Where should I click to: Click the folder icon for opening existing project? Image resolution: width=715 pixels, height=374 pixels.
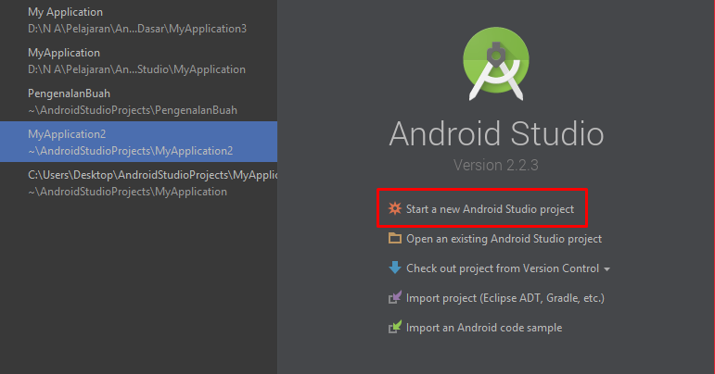pos(394,239)
